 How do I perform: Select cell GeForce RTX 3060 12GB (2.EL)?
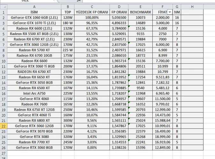pyautogui.click(x=34, y=45)
